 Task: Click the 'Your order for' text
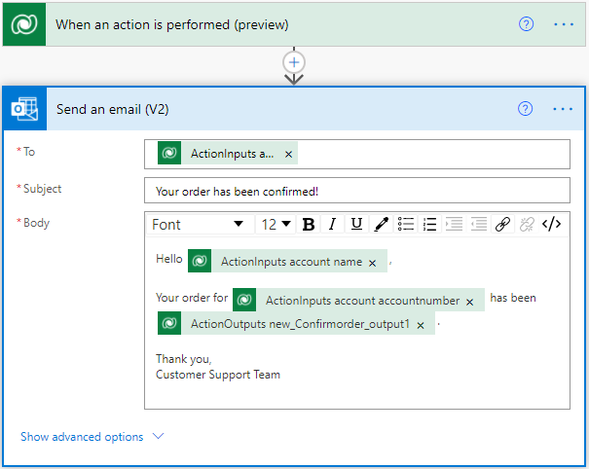[x=192, y=298]
